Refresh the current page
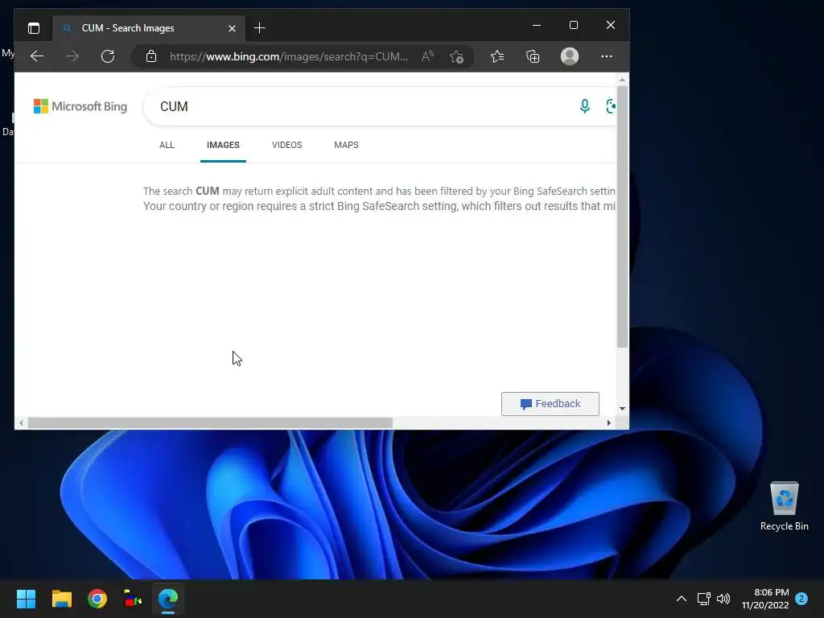 point(108,56)
